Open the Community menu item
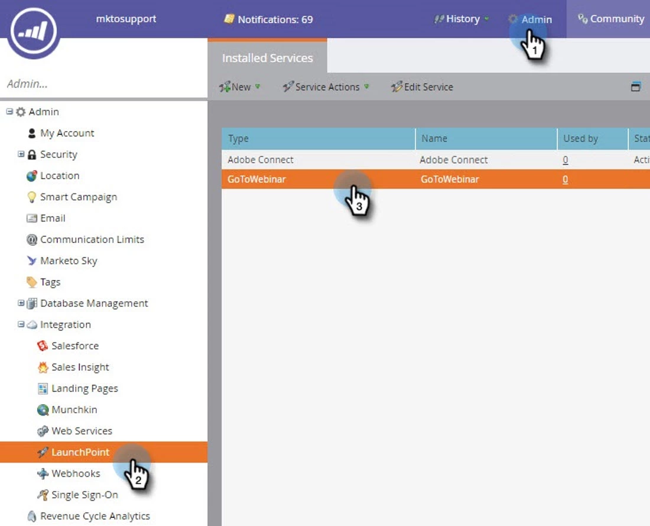The width and height of the screenshot is (650, 526). point(617,19)
